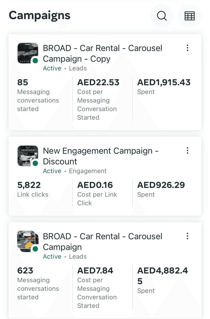Image resolution: width=210 pixels, height=319 pixels.
Task: Tap the third campaign's car thumbnail
Action: (28, 241)
